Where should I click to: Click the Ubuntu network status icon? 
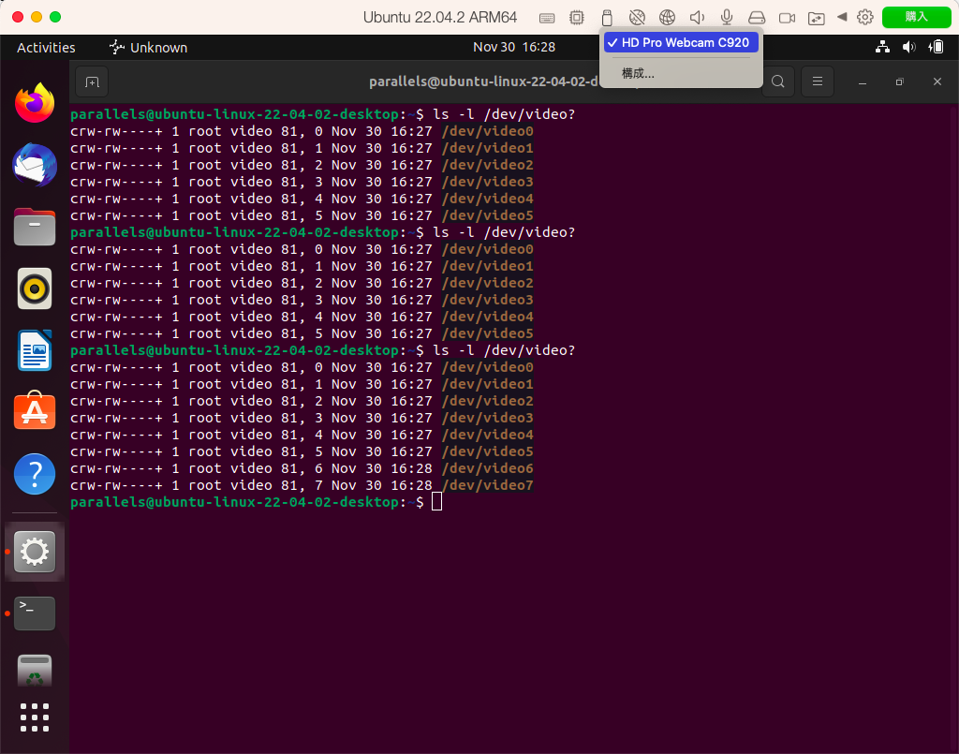[x=882, y=47]
